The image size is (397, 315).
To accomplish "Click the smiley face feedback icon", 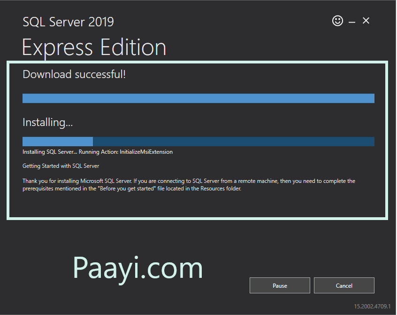I will click(x=337, y=21).
